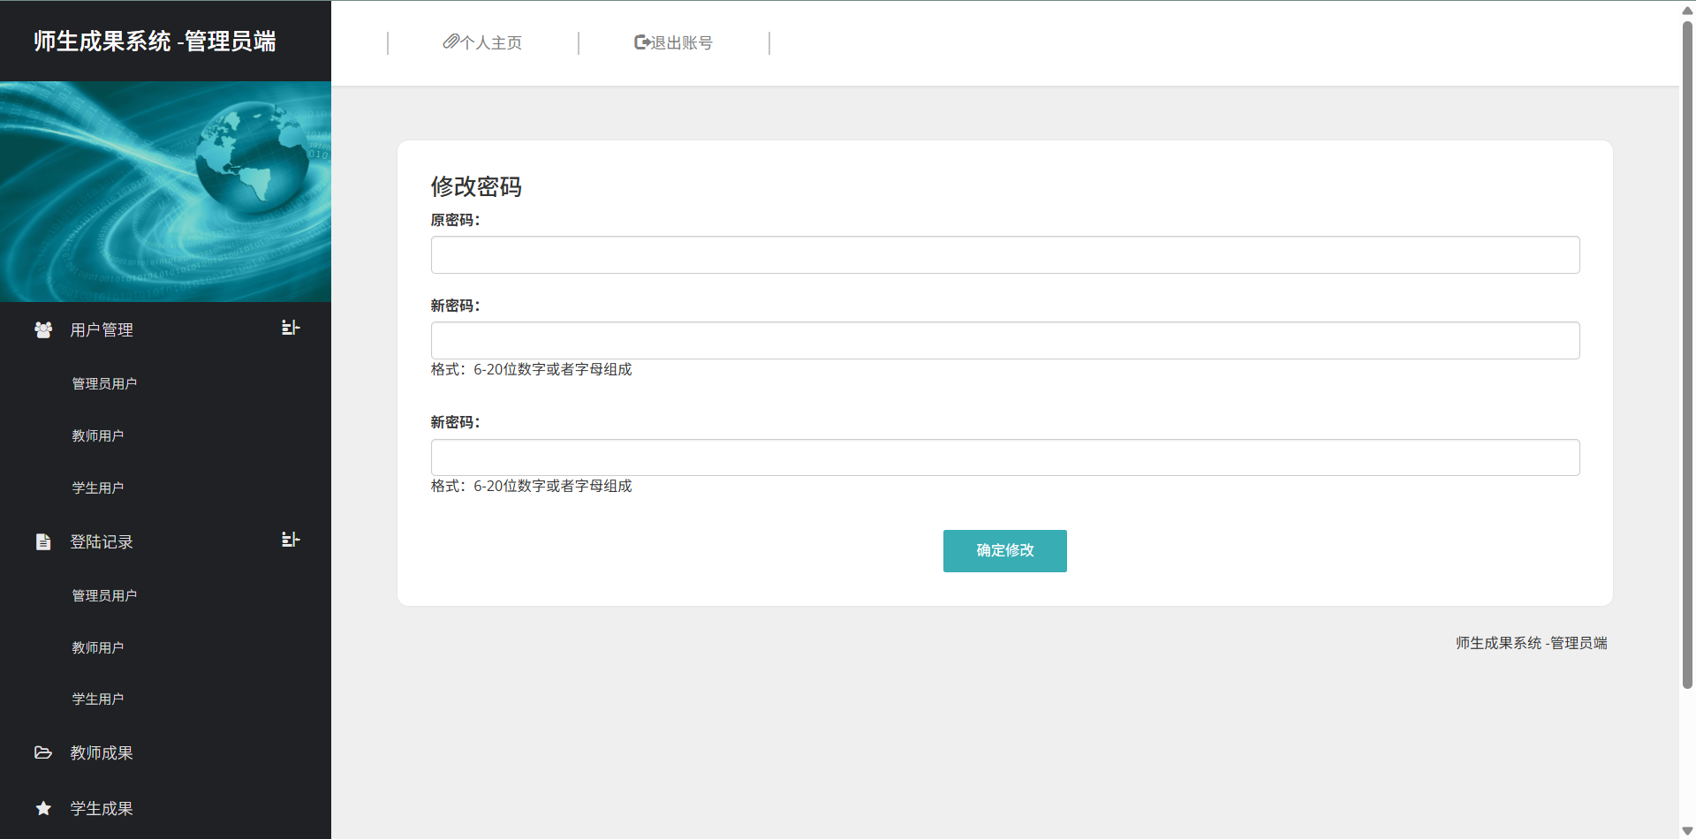The image size is (1696, 839).
Task: Click the 确定修改 button
Action: coord(1005,551)
